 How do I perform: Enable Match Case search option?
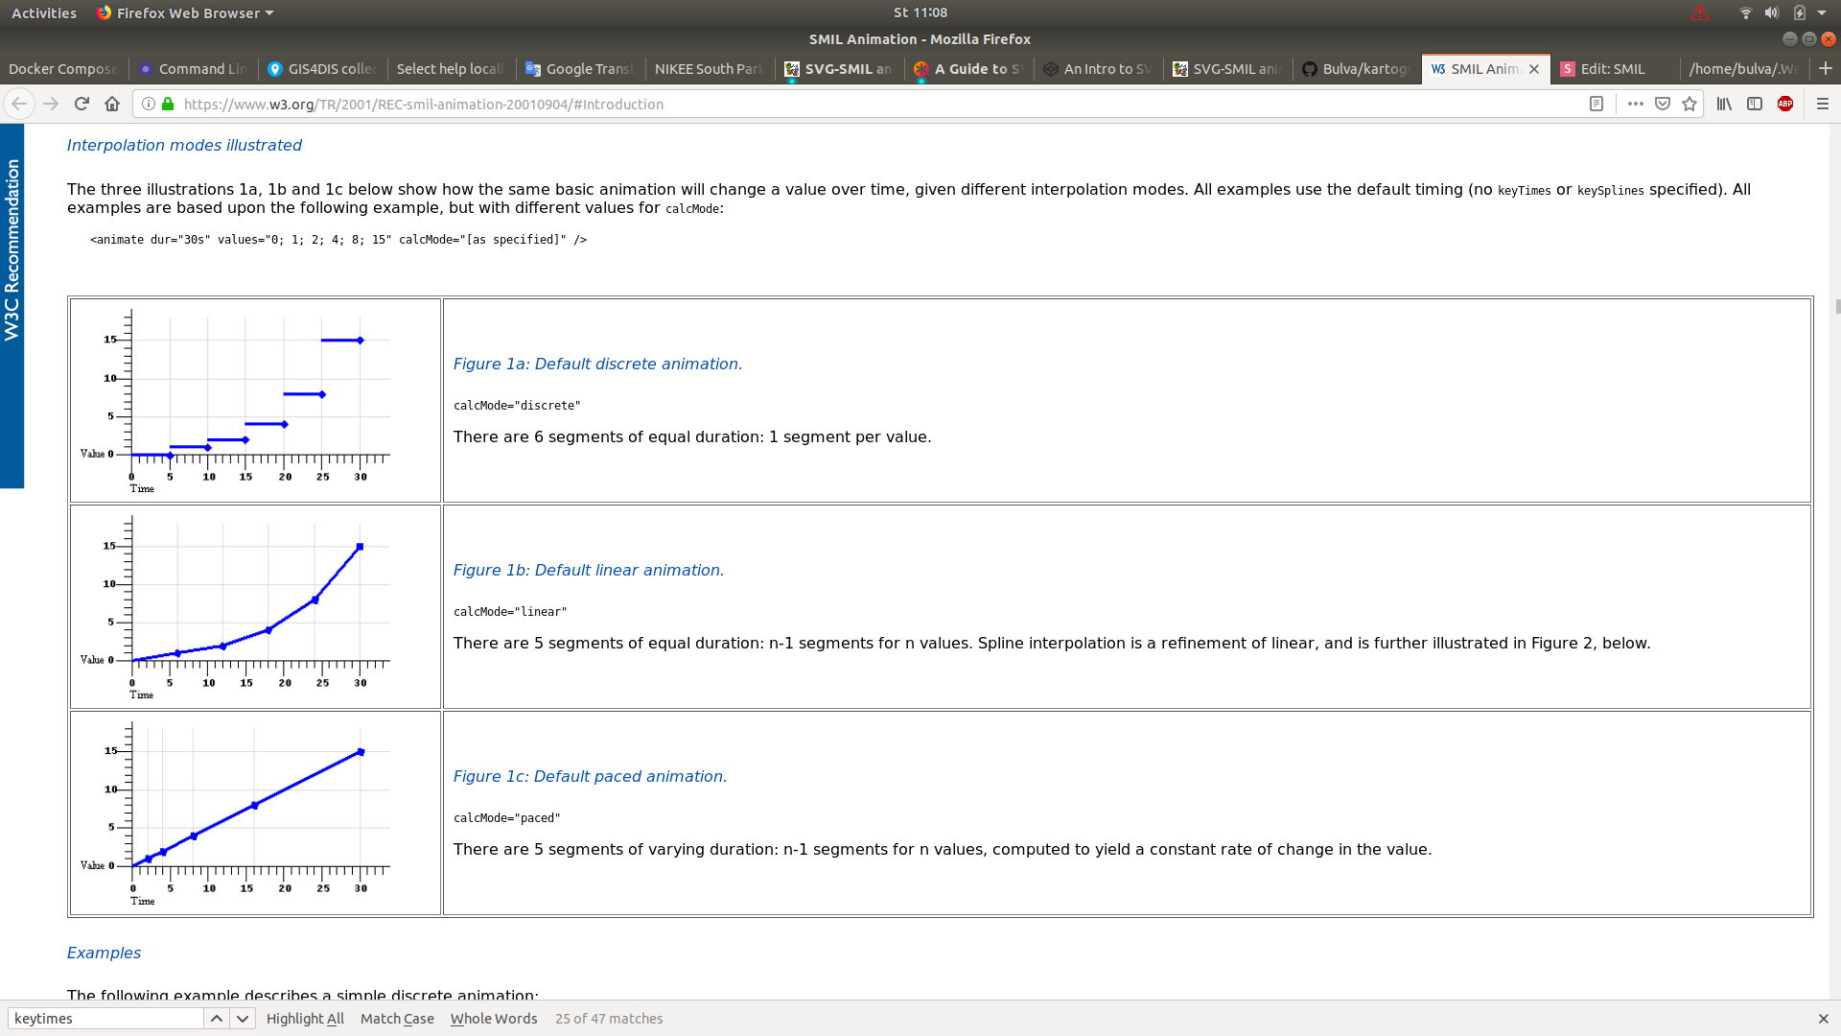pos(397,1019)
